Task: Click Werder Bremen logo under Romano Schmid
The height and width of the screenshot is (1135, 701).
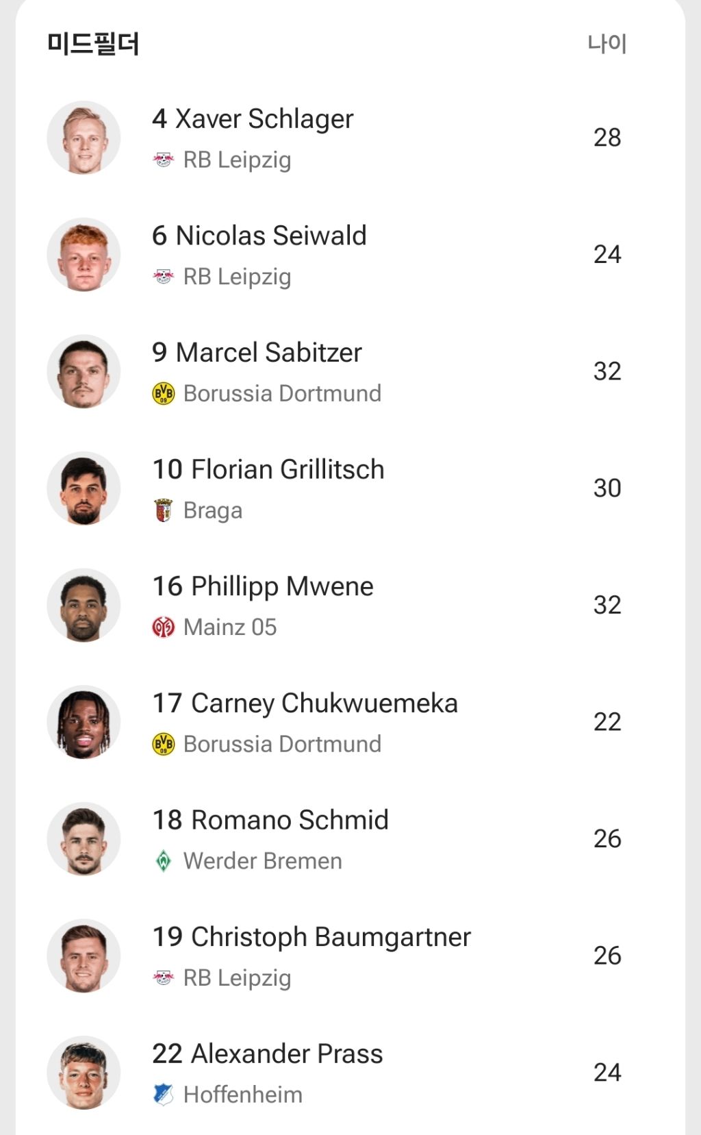Action: click(x=163, y=861)
